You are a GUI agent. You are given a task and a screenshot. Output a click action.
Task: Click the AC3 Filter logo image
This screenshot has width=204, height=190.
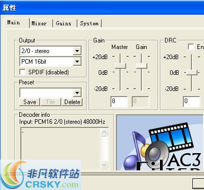tap(160, 142)
